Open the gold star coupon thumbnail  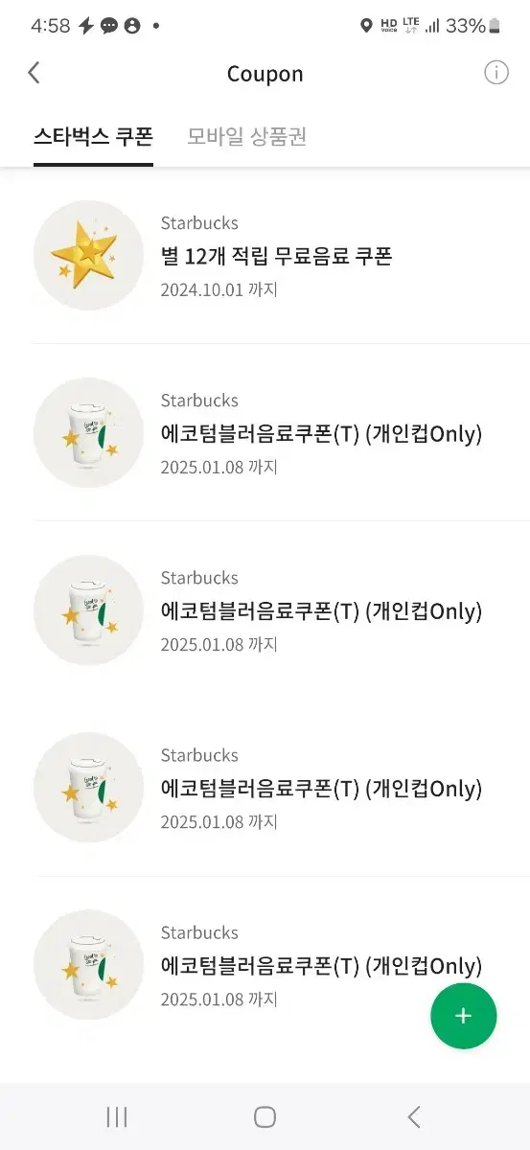point(88,255)
